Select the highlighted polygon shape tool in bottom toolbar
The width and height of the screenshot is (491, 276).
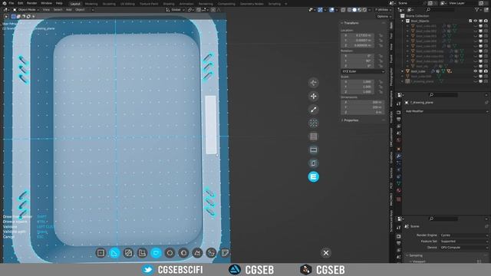114,253
